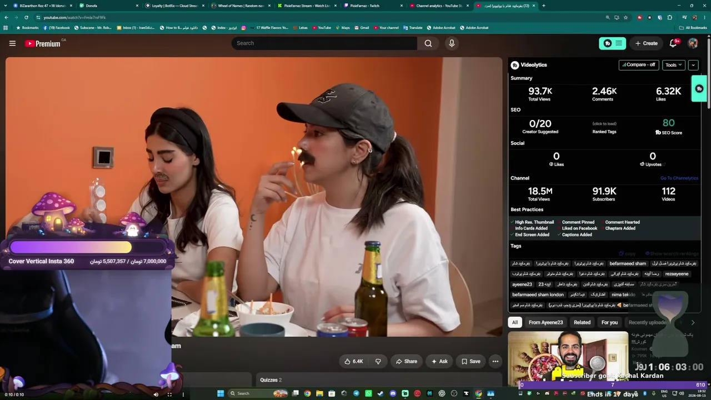Open the Translate bookmark
The width and height of the screenshot is (711, 400).
click(413, 27)
